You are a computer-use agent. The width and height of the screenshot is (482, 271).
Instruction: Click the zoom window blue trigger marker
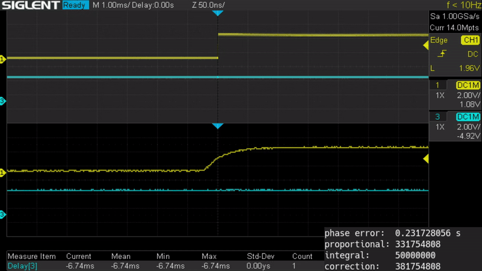point(218,126)
